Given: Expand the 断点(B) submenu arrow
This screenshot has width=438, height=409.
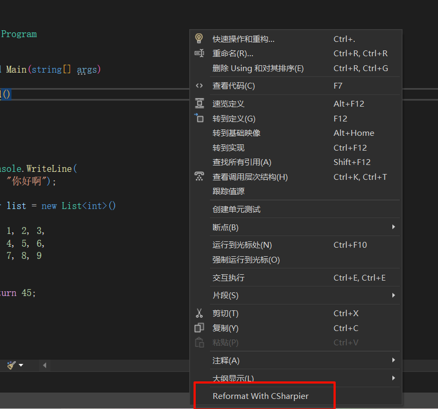Looking at the screenshot, I should (393, 227).
